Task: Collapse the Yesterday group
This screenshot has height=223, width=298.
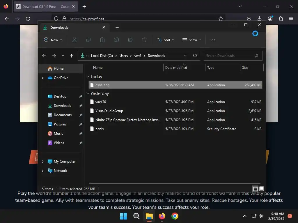Action: [x=88, y=93]
